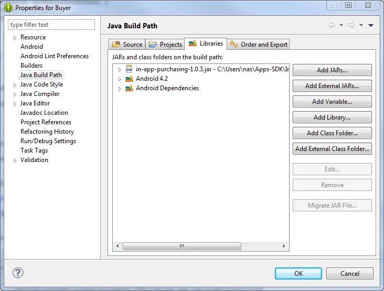
Task: Click the filter text input field
Action: click(51, 25)
